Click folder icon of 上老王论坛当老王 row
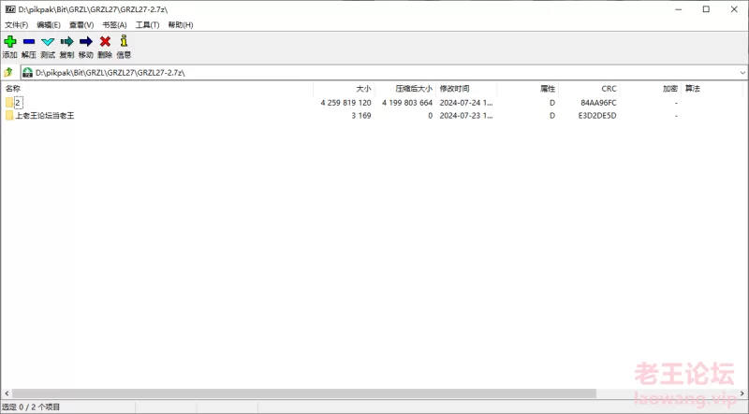749x414 pixels. pos(9,116)
